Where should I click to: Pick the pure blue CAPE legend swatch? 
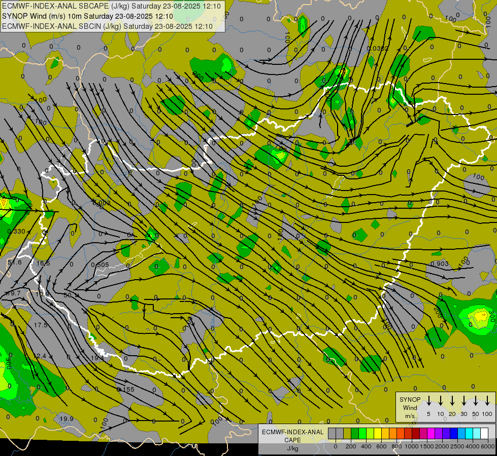click(453, 433)
